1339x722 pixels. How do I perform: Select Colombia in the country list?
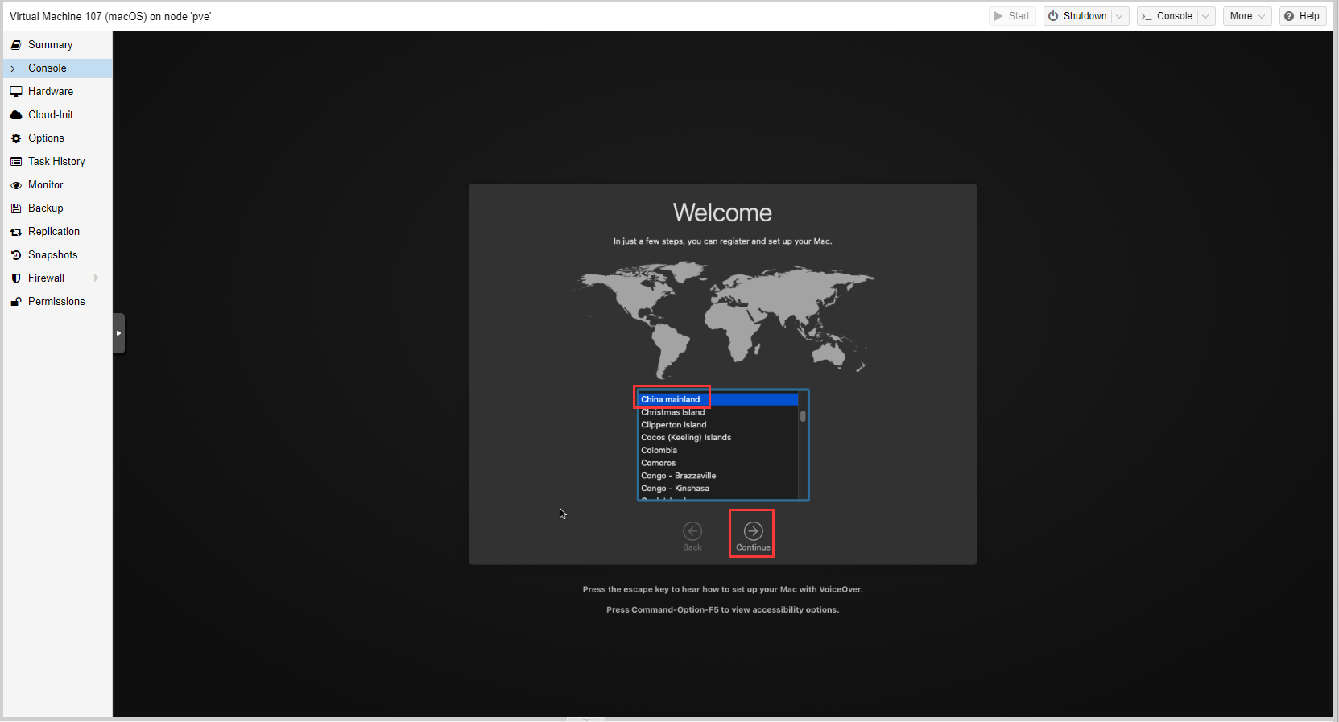coord(659,451)
